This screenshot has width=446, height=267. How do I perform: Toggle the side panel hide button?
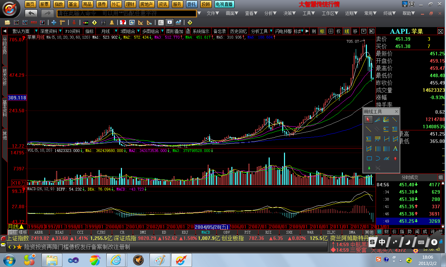pyautogui.click(x=371, y=31)
